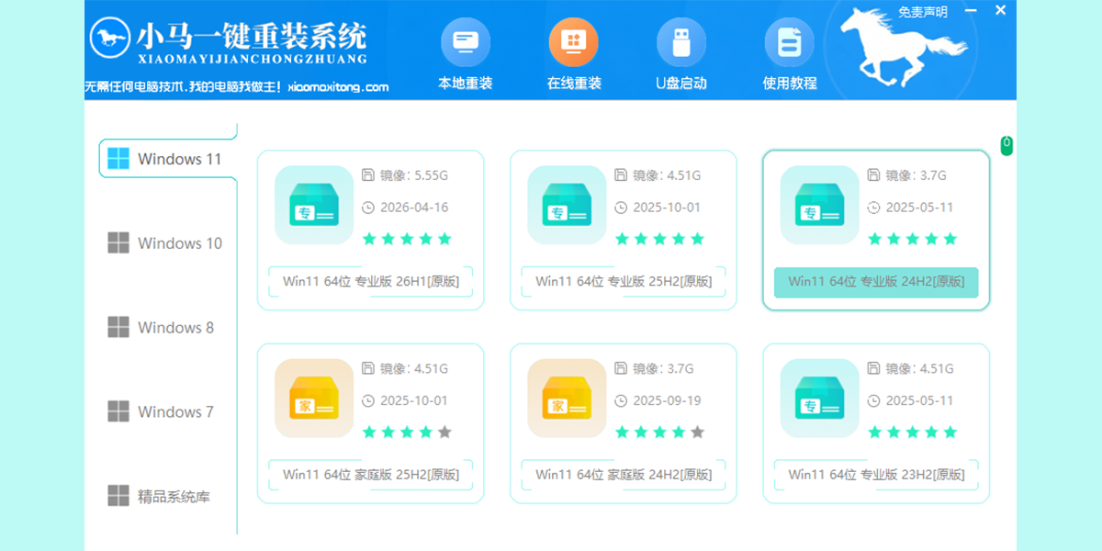Click the 精品系统库 logo icon in sidebar

118,497
